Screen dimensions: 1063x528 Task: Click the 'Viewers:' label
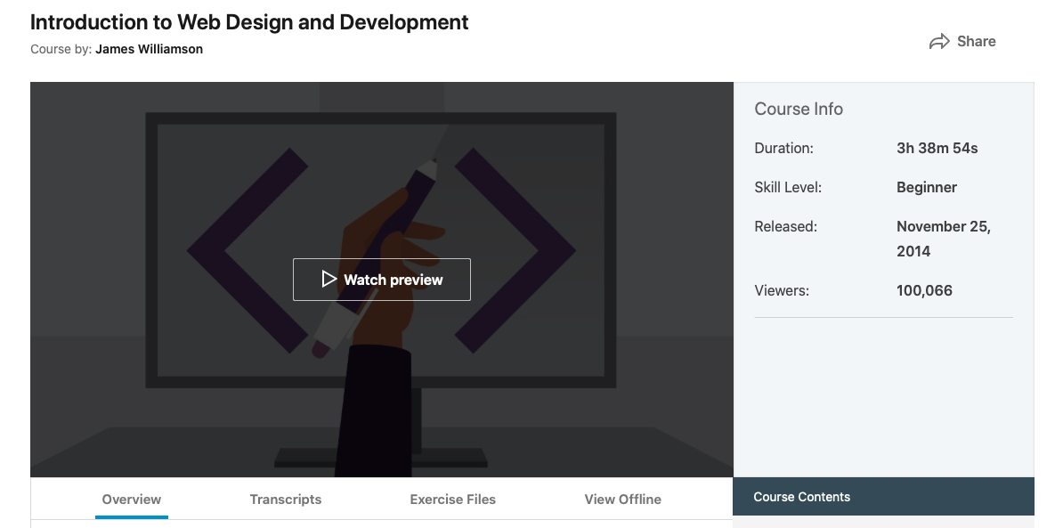782,291
